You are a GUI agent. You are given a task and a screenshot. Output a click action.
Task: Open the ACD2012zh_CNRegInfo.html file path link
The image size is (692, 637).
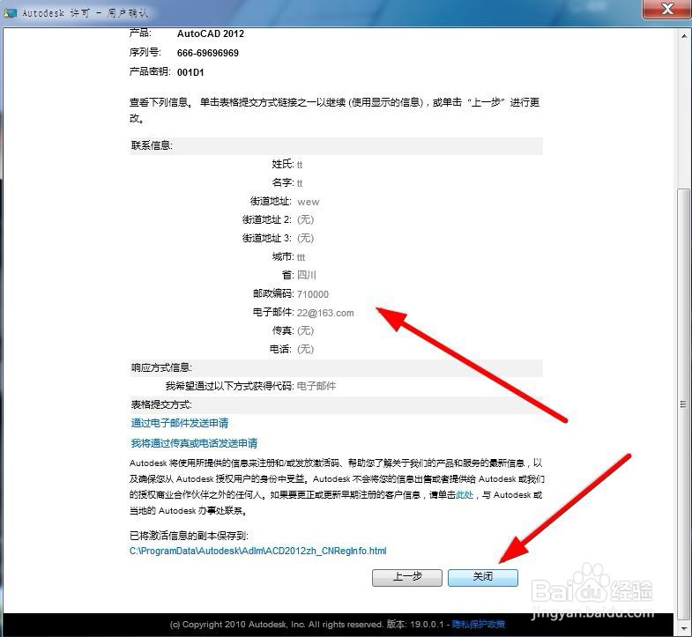click(257, 551)
